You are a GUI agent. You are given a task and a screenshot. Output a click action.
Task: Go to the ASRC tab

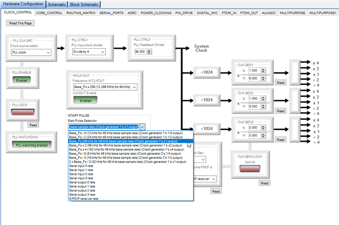pos(132,13)
